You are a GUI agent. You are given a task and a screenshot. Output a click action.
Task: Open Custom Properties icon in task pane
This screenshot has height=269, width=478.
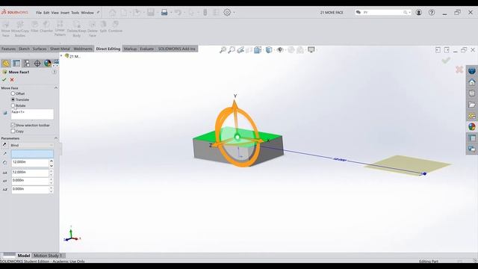pyautogui.click(x=472, y=137)
